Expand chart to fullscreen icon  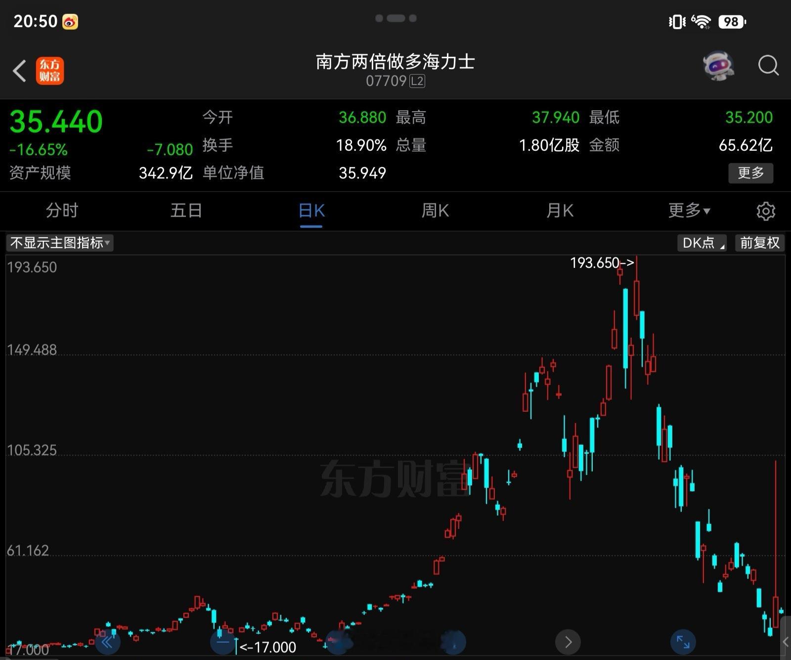pos(683,642)
